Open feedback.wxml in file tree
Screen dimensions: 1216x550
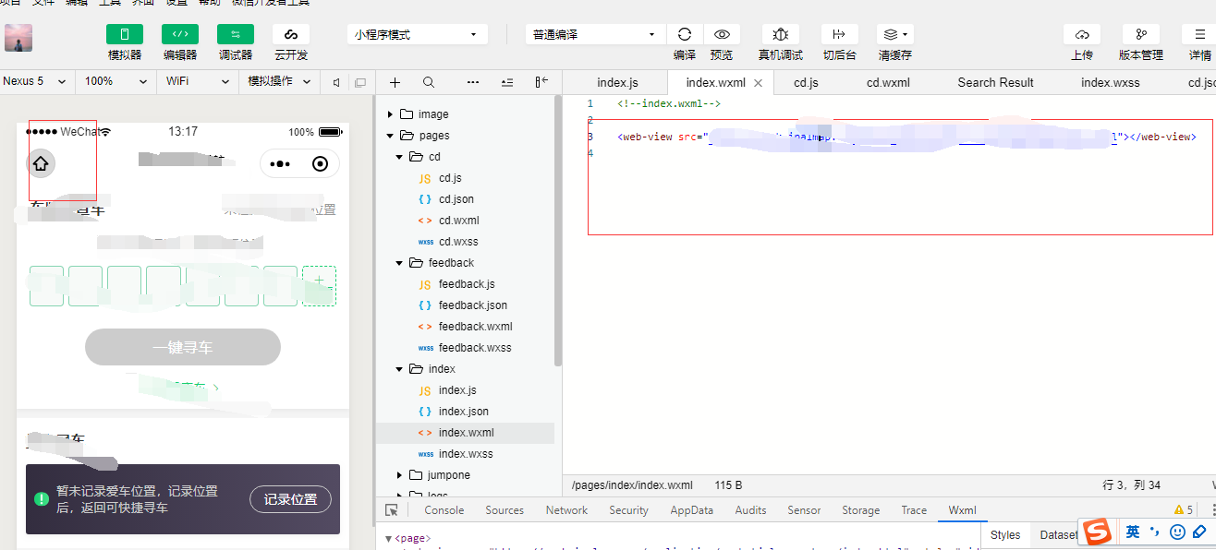coord(475,327)
